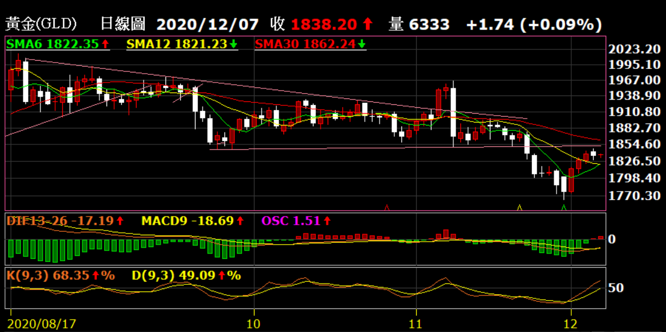Click the red up arrow beside OSC 1.51
Screen dimensions: 666x332
[327, 220]
